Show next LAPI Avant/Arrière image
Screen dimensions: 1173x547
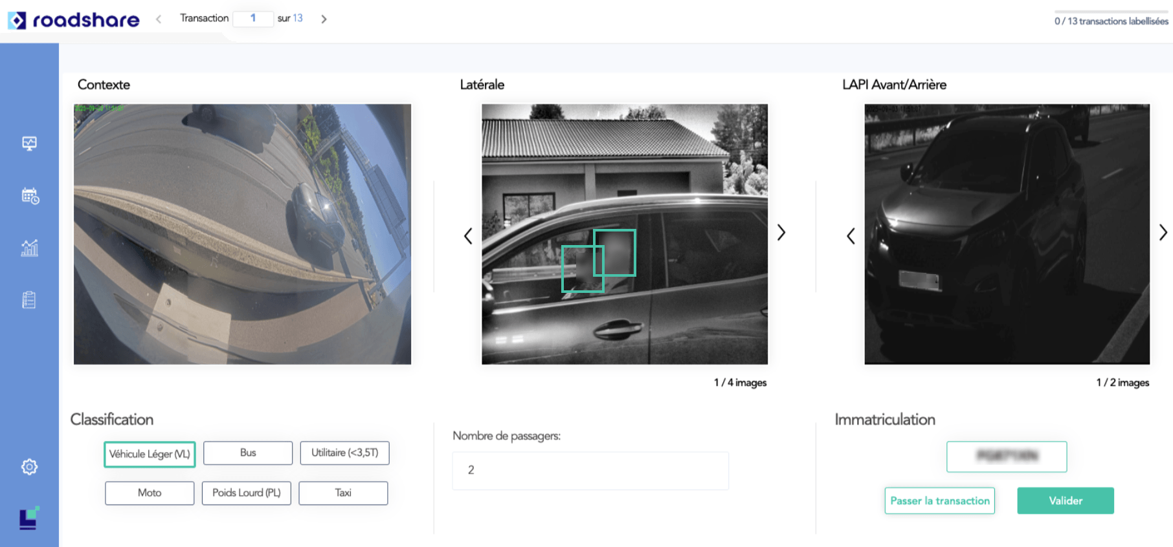click(1163, 232)
